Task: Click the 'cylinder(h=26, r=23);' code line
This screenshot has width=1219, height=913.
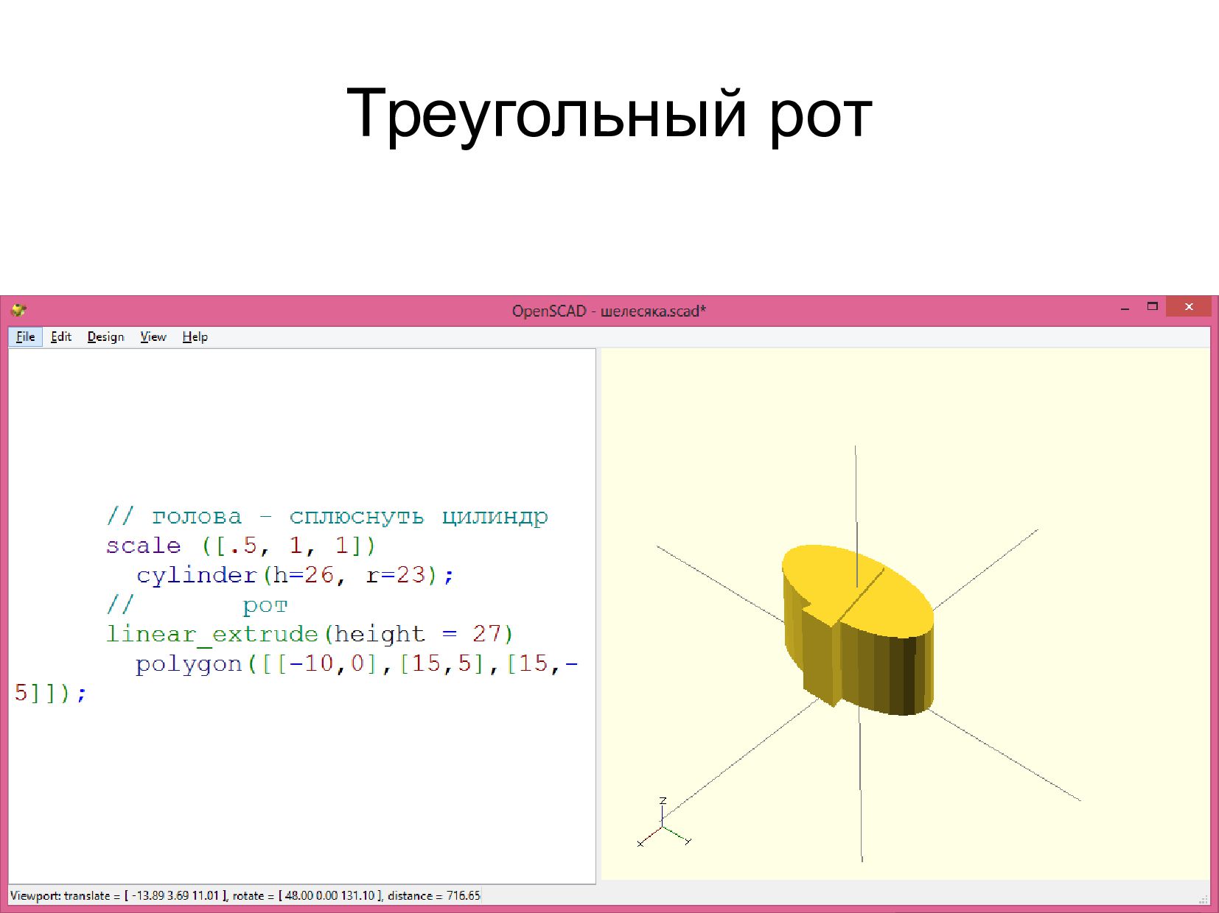Action: (295, 575)
